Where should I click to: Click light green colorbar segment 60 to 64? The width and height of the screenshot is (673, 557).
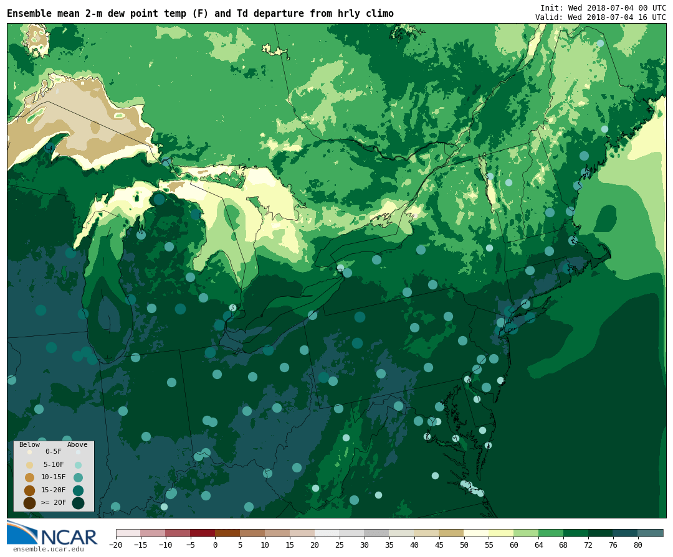[x=526, y=533]
